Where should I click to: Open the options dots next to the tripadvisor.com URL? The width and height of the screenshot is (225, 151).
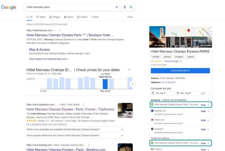point(84,104)
